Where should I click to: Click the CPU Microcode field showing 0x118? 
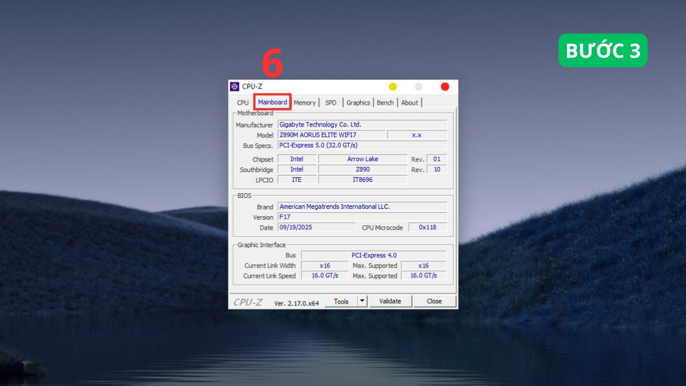tap(427, 227)
